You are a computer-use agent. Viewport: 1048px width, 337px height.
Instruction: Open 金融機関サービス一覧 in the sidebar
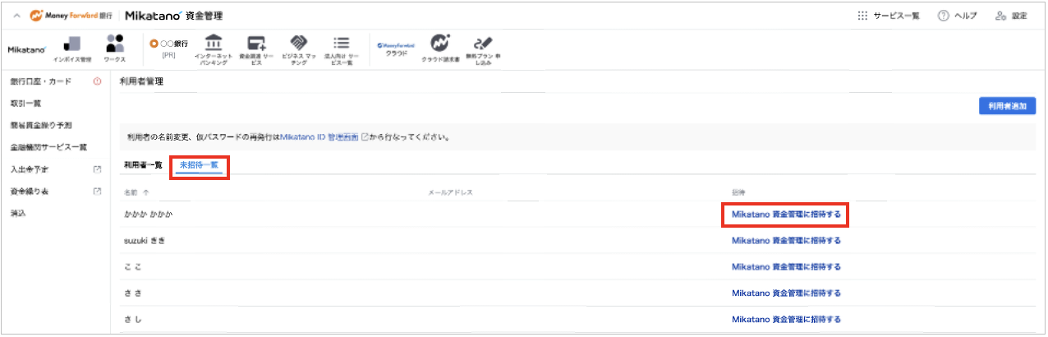point(48,148)
